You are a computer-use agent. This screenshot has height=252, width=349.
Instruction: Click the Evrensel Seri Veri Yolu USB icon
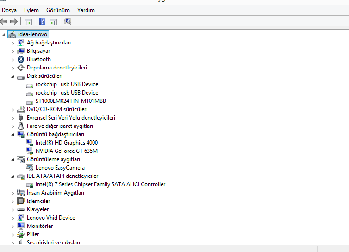(x=21, y=118)
